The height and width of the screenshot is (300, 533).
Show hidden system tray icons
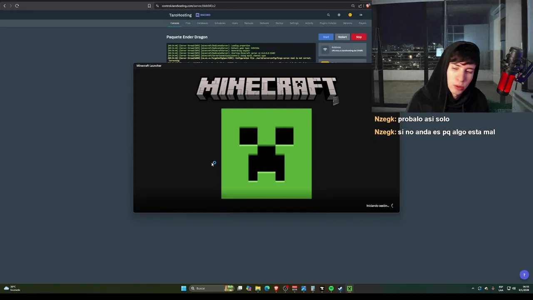473,288
